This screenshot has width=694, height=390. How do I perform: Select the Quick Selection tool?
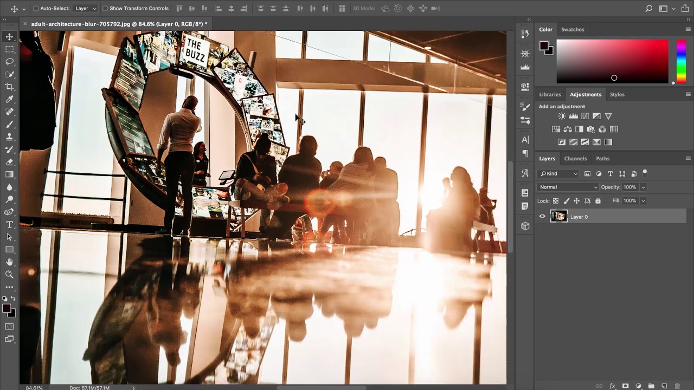coord(9,74)
